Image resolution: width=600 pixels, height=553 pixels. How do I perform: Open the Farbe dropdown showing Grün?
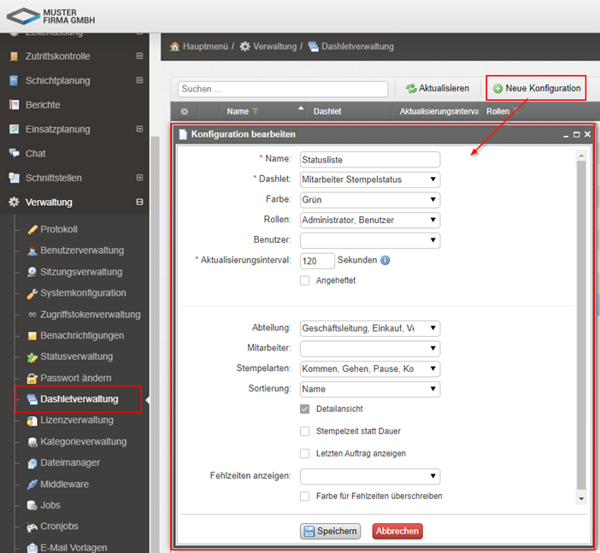click(x=369, y=199)
